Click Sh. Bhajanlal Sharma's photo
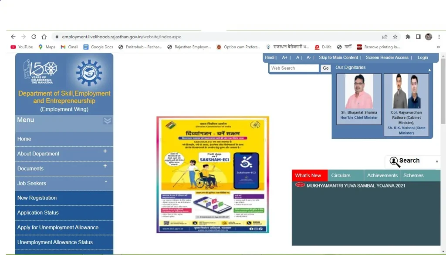Image resolution: width=446 pixels, height=255 pixels. coord(359,91)
